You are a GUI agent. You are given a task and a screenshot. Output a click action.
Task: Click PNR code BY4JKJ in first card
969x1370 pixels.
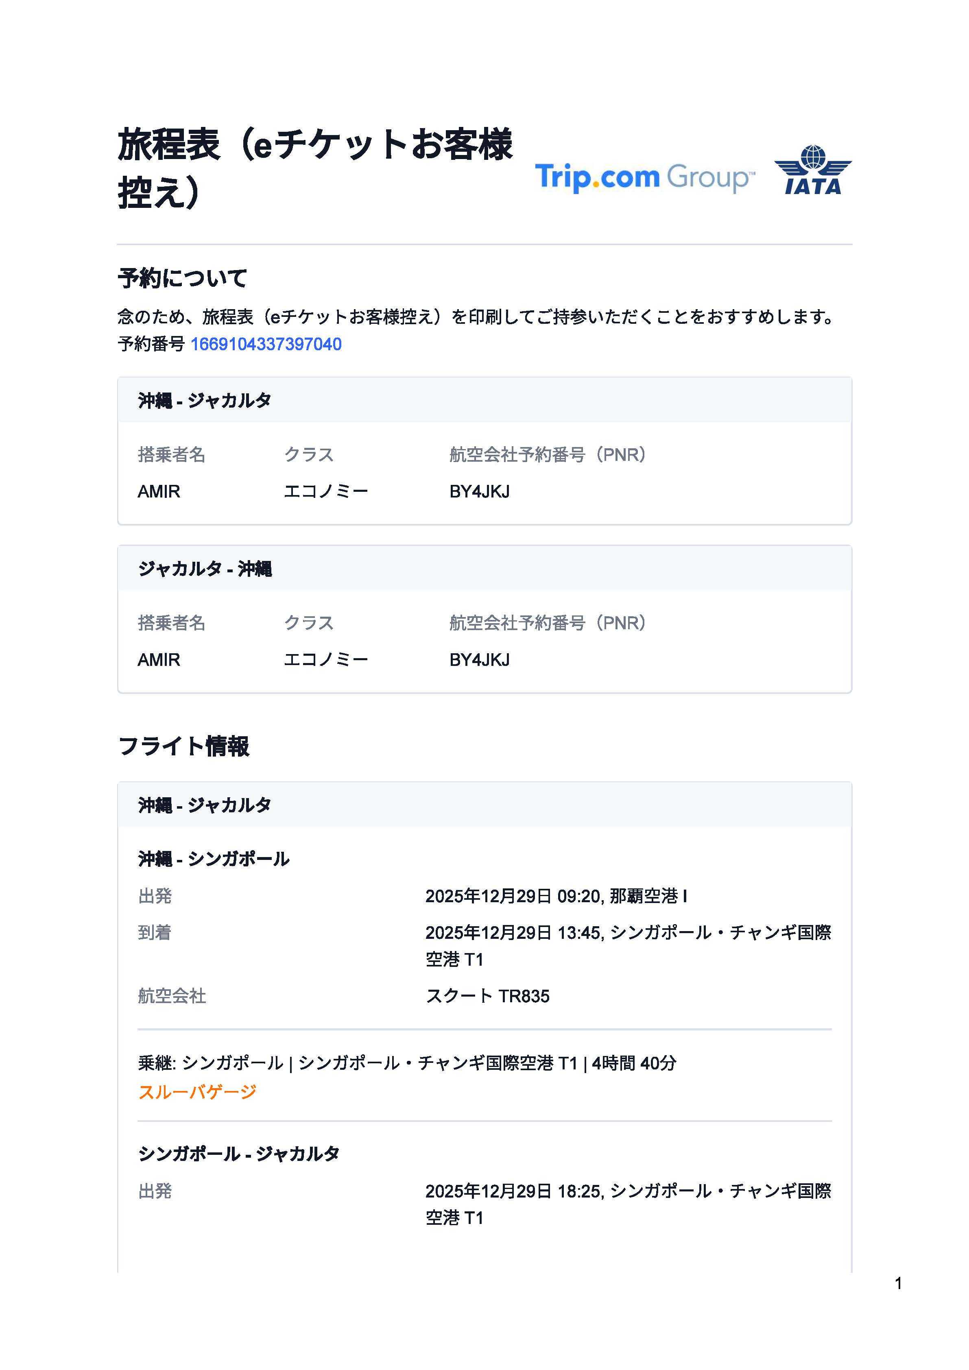[x=479, y=492]
